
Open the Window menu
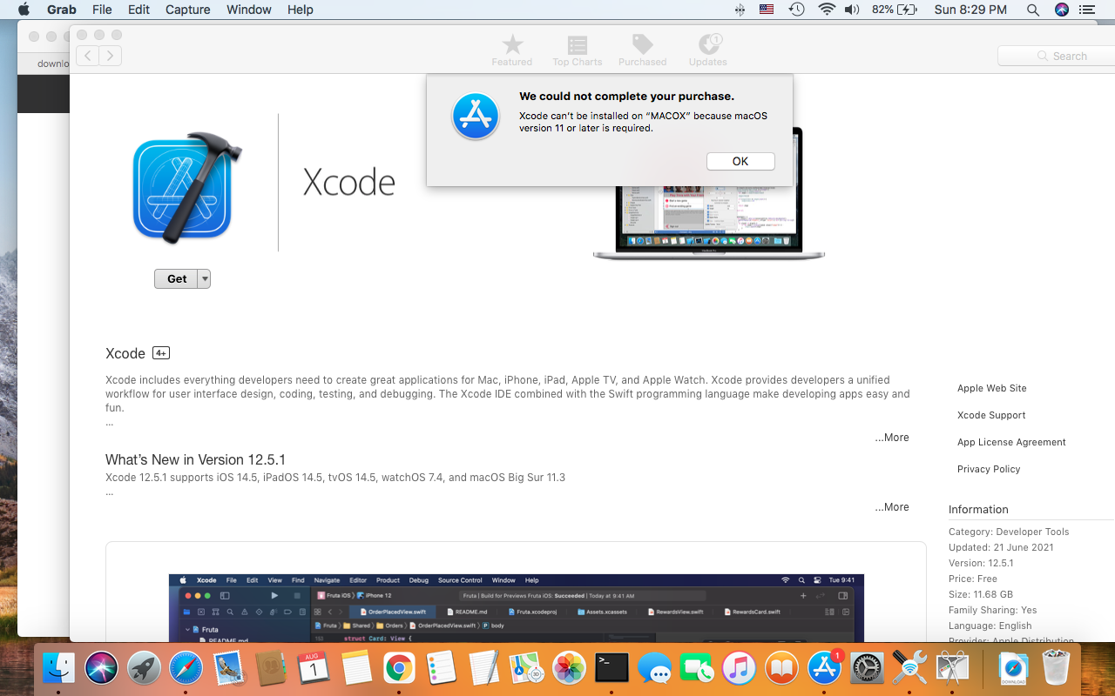point(248,10)
